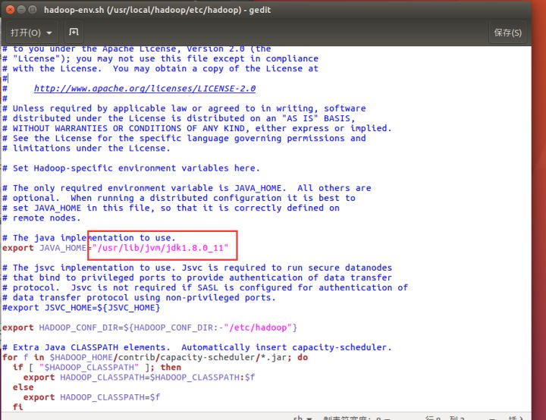Click '# The only required environment variable' line

(187, 188)
